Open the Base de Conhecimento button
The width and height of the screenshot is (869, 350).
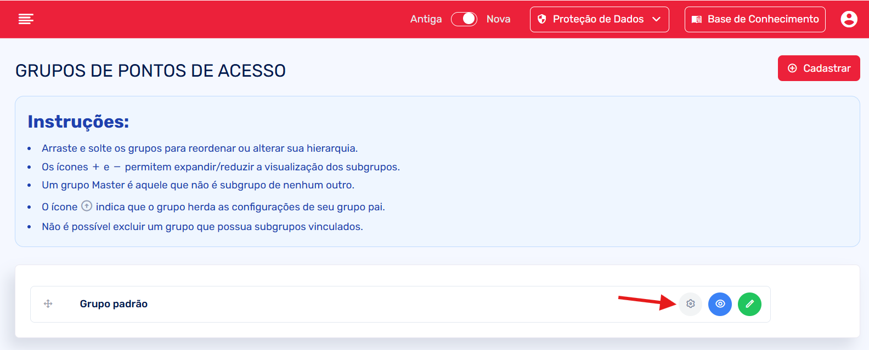coord(755,19)
